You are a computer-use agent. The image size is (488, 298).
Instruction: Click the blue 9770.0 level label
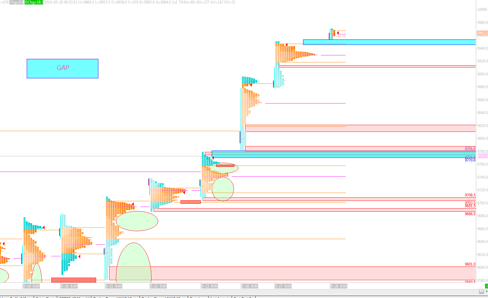click(x=470, y=160)
